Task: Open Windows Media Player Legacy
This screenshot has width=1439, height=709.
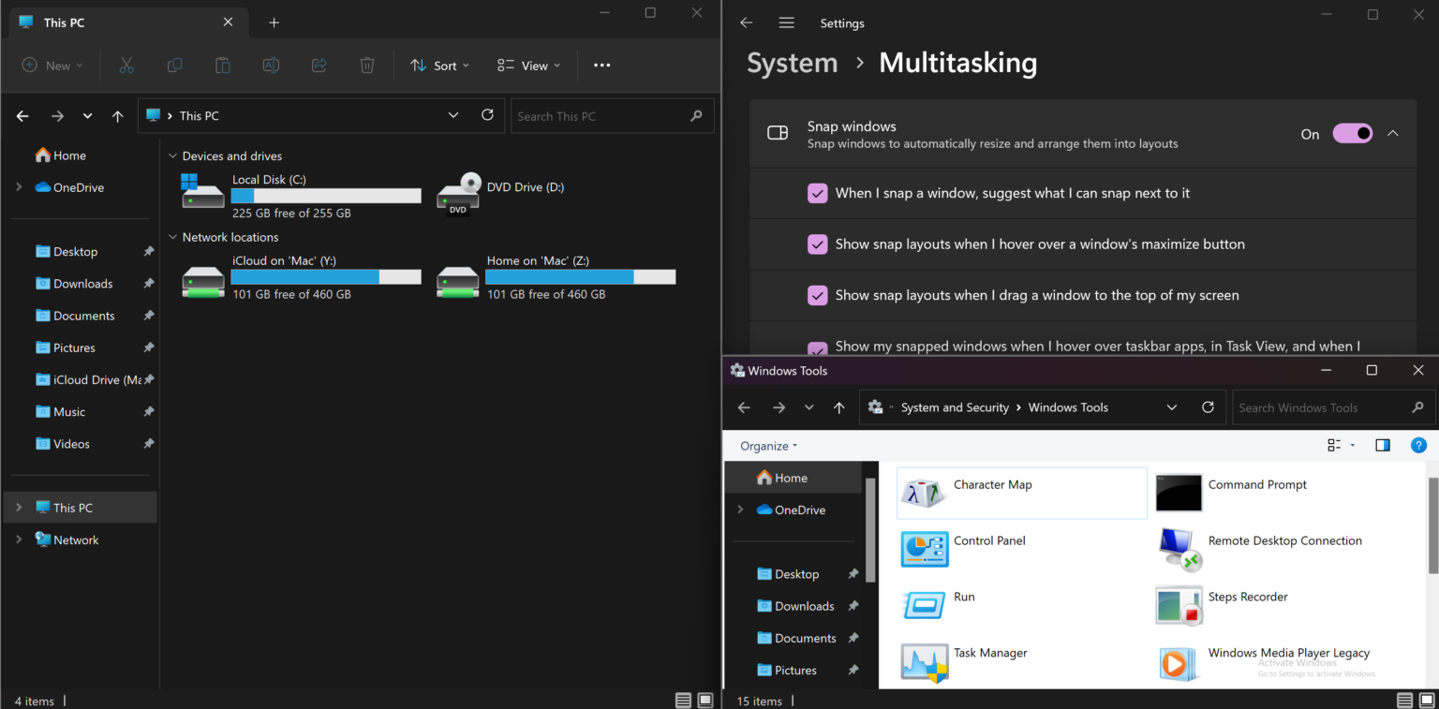Action: [x=1288, y=653]
